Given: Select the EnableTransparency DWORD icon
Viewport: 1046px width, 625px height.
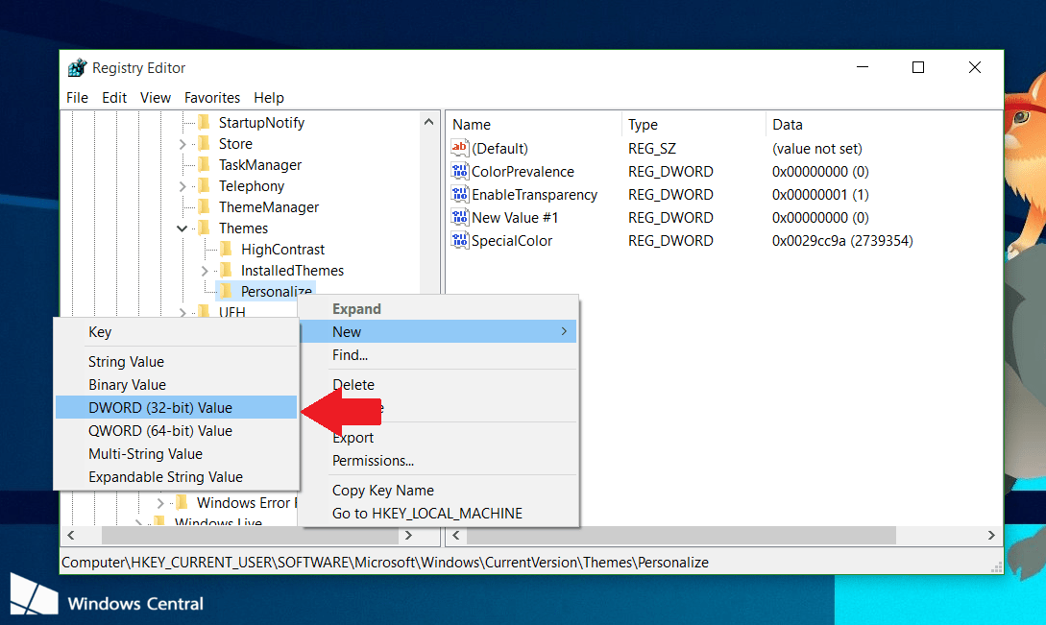Looking at the screenshot, I should (x=460, y=195).
